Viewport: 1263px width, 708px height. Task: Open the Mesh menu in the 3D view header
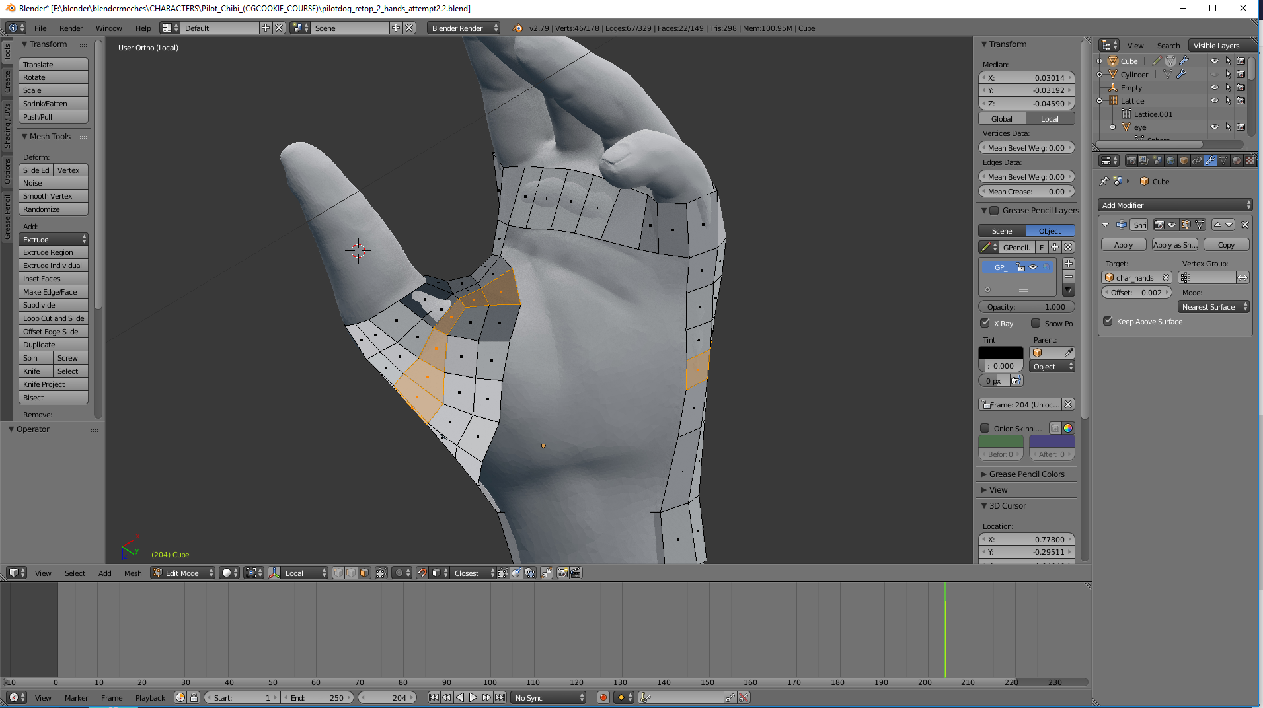coord(132,573)
